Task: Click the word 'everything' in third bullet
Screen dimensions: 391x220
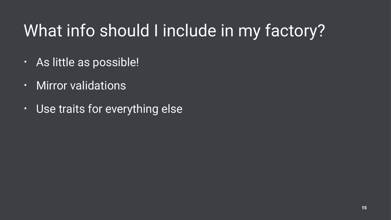Action: pyautogui.click(x=132, y=110)
